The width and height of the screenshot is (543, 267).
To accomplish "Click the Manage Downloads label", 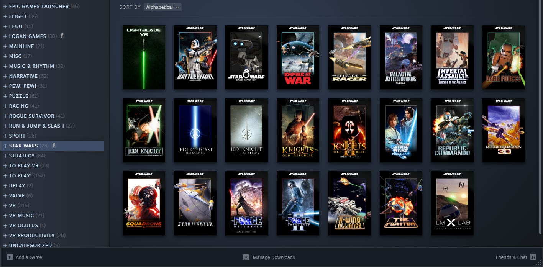I will [x=274, y=257].
